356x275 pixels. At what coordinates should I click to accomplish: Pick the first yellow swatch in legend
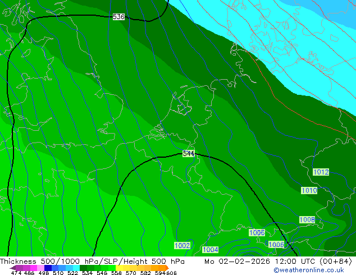tap(119, 268)
